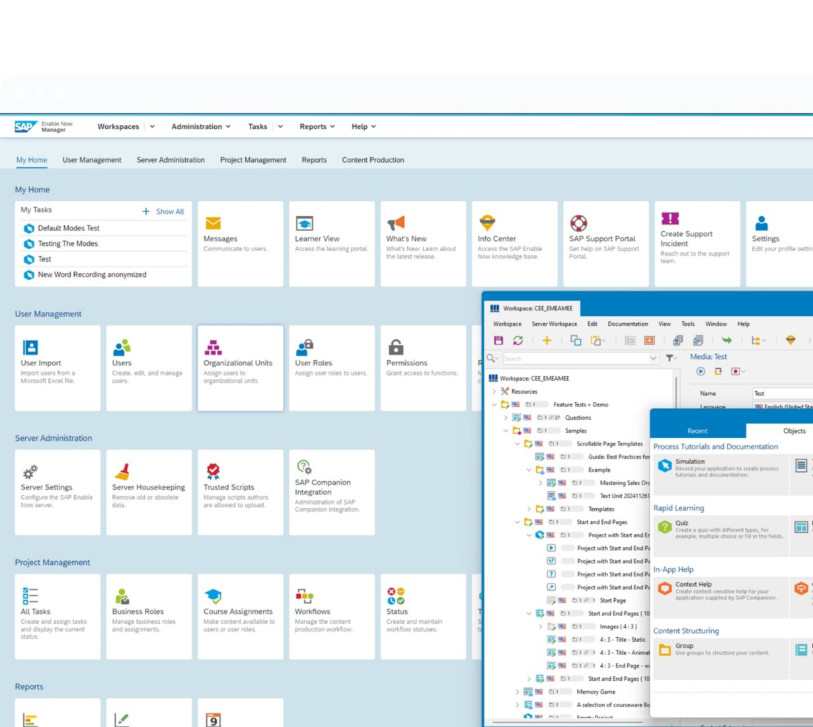Click the green Synchronize arrows icon

pyautogui.click(x=518, y=340)
